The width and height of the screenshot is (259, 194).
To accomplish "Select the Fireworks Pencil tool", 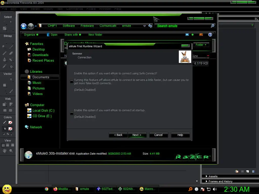I will click(x=5, y=53).
